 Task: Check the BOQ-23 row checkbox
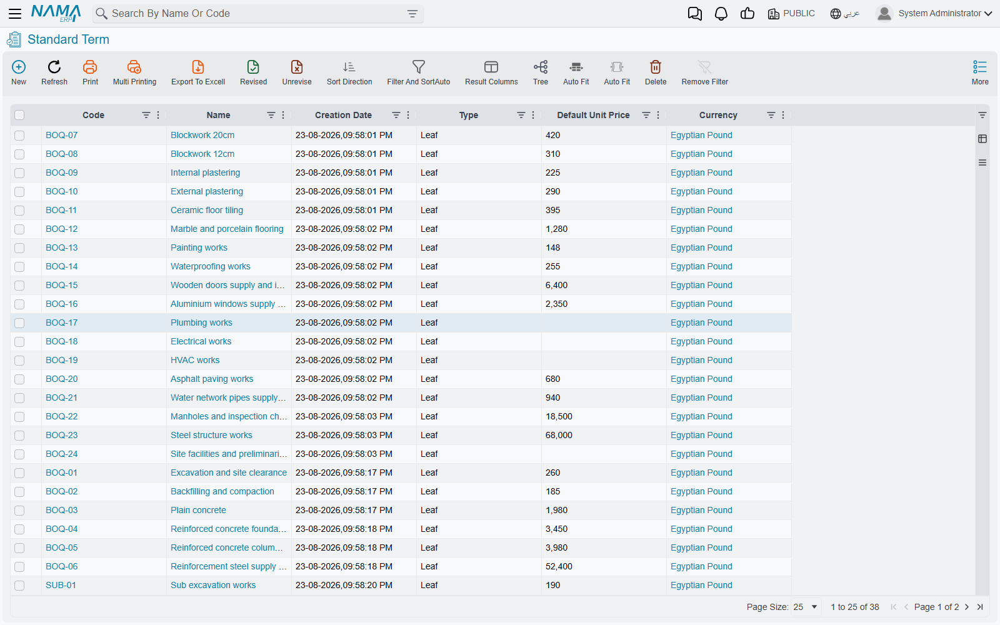[x=19, y=436]
